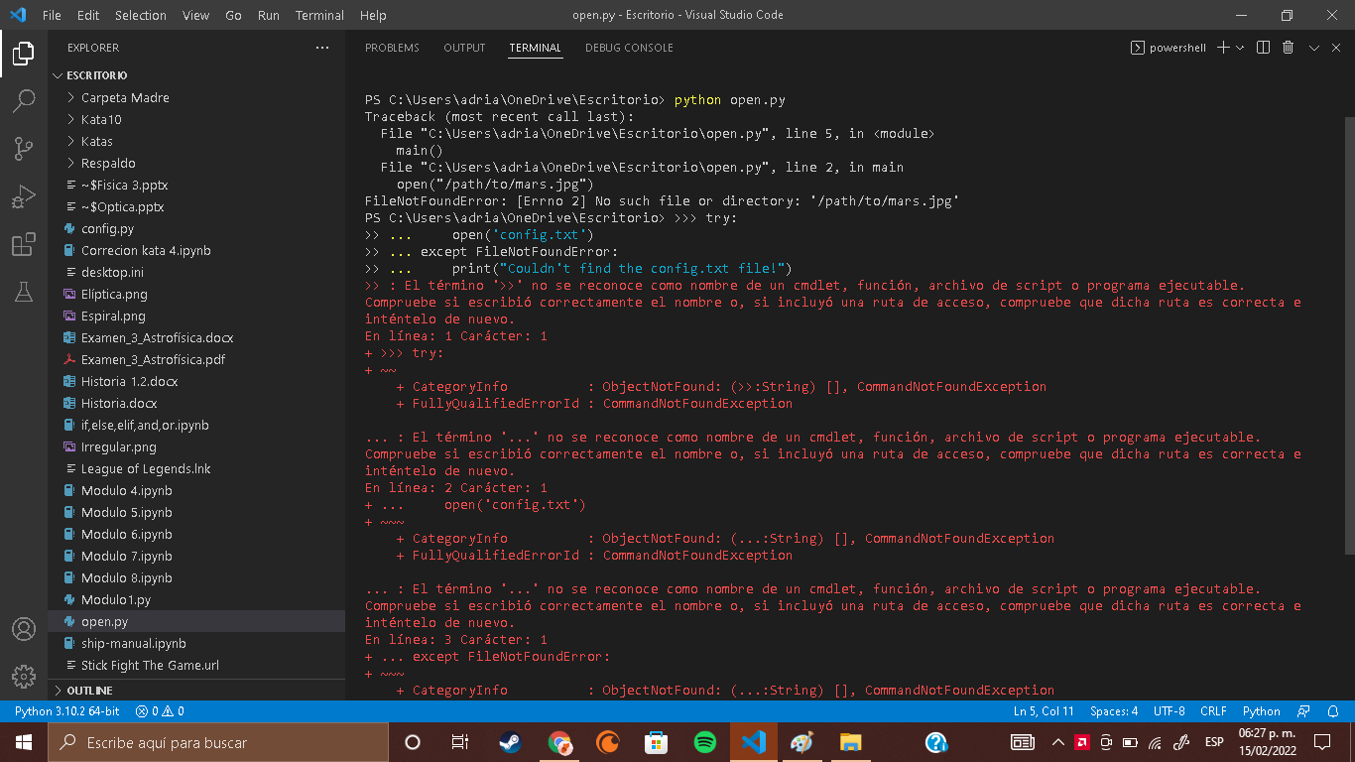This screenshot has width=1355, height=762.
Task: Select the powershell terminal label
Action: [x=1169, y=48]
